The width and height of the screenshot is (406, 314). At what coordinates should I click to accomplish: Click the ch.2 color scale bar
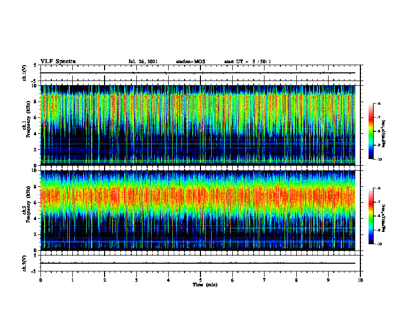371,216
